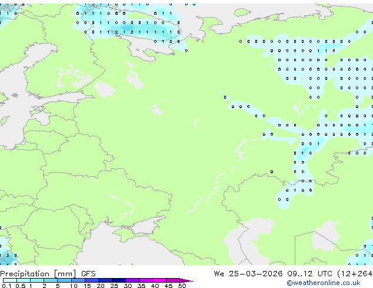Click the 0.5–1 mm legend swatch

(x=24, y=280)
